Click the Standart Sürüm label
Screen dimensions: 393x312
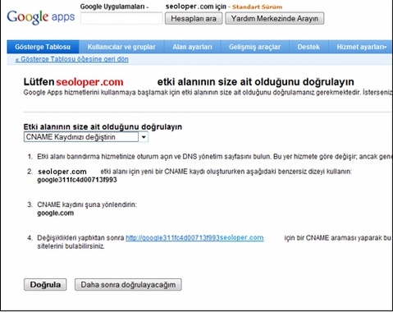click(x=257, y=7)
